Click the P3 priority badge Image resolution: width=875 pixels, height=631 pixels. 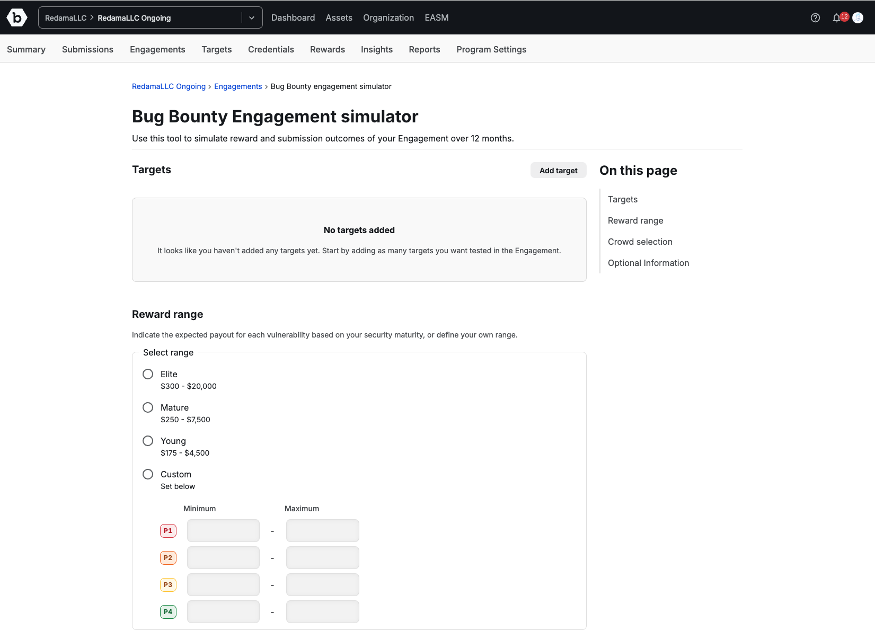pyautogui.click(x=168, y=584)
